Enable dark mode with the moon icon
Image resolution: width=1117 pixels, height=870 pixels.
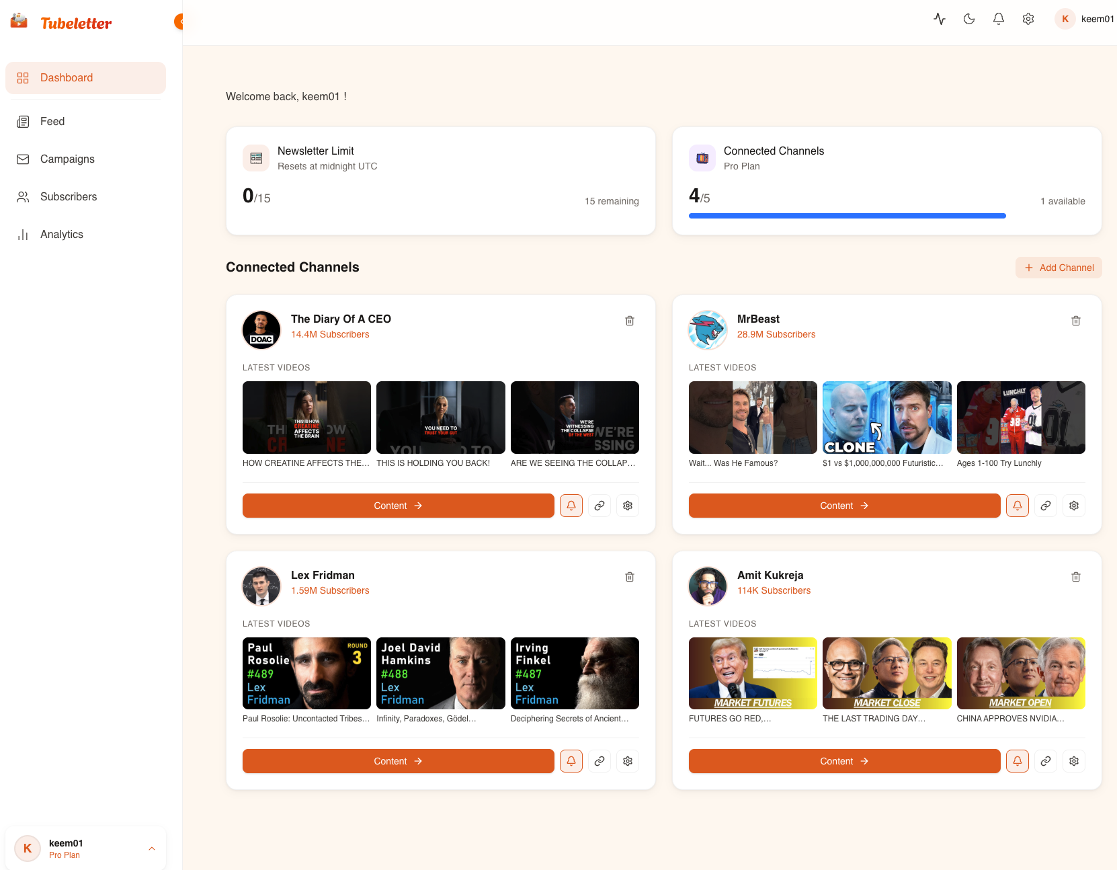[x=968, y=19]
